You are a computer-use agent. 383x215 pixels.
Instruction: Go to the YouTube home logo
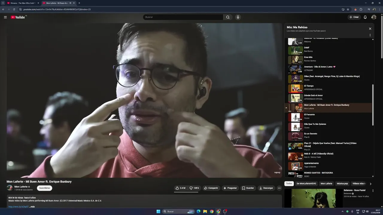pos(19,17)
